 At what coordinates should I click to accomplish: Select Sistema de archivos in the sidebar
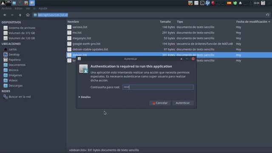click(x=22, y=28)
